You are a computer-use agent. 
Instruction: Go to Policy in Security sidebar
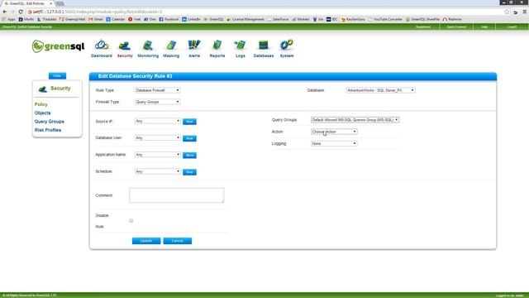point(41,104)
